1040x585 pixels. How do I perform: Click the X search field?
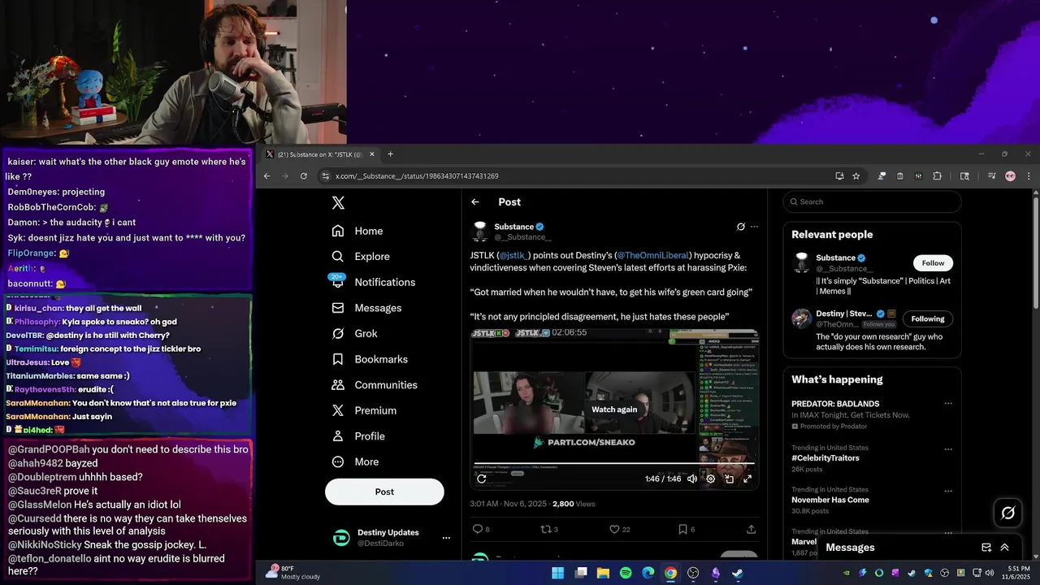(872, 201)
